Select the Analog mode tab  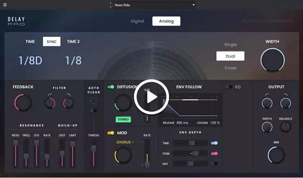(x=166, y=21)
